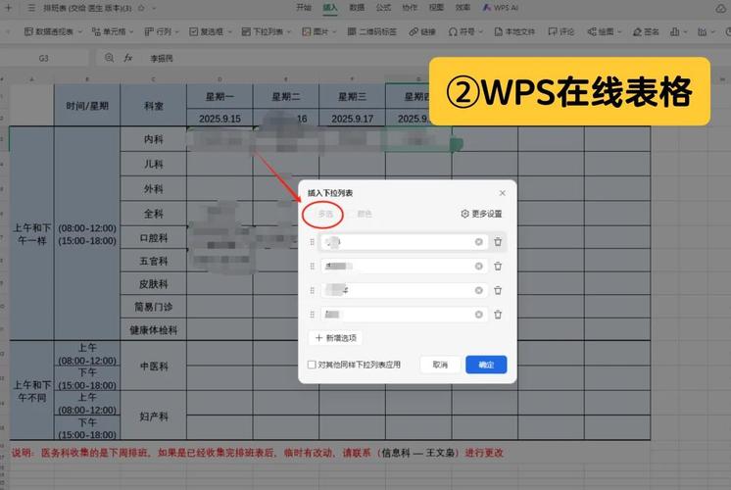Switch to the 数据 tab
Screen dimensions: 731x490
(x=357, y=8)
